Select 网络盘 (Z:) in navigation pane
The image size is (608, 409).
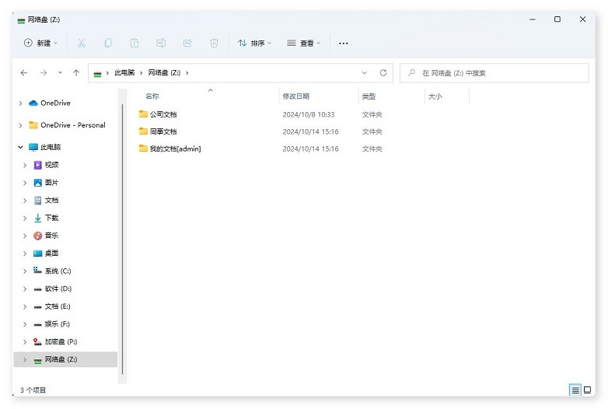[x=61, y=359]
